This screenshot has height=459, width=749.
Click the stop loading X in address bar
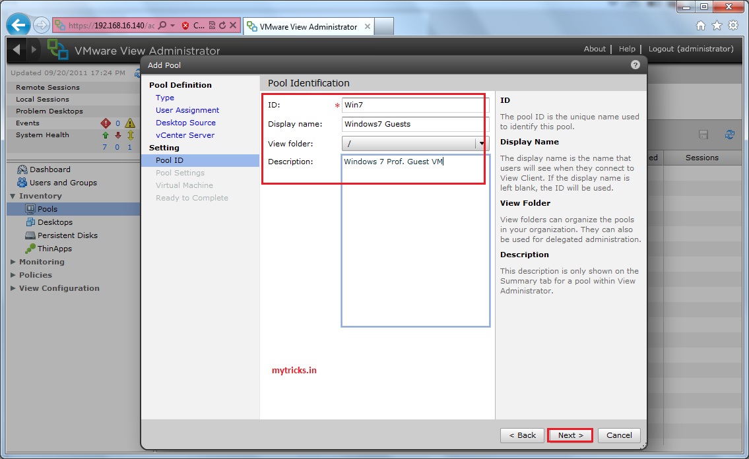point(233,25)
